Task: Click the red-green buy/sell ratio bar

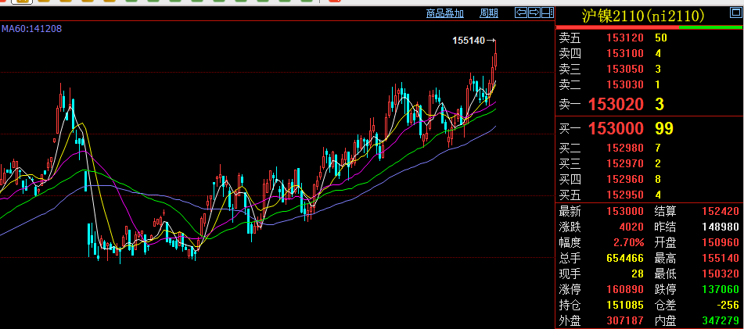Action: [x=649, y=27]
